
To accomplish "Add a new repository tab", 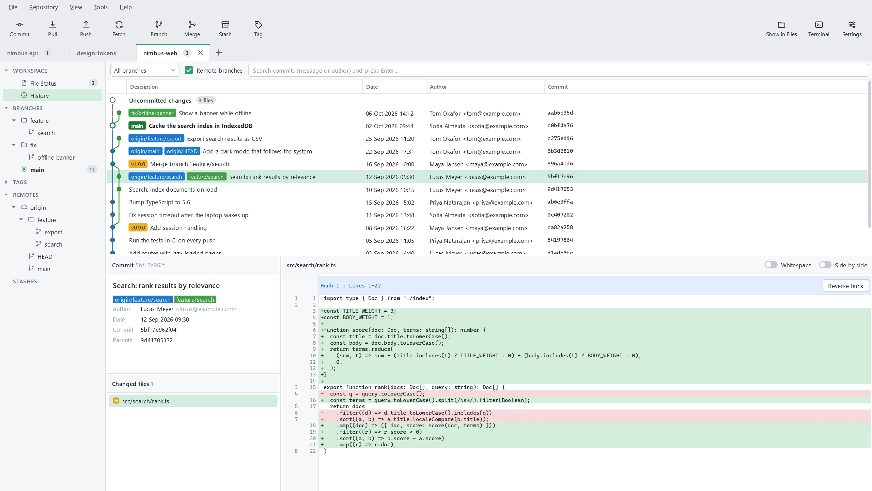I will coord(219,53).
